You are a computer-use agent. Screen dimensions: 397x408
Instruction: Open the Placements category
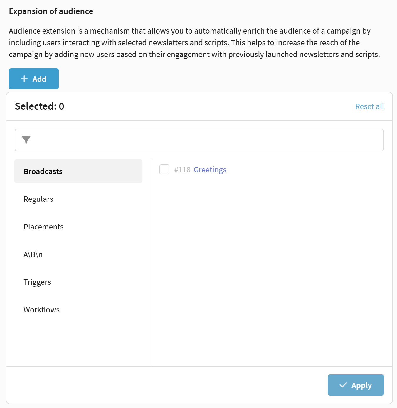43,227
